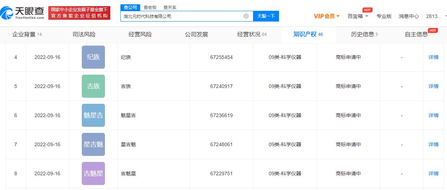Viewport: 447px width, 190px height.
Task: Switch to the 自主信息 tab
Action: coord(416,34)
